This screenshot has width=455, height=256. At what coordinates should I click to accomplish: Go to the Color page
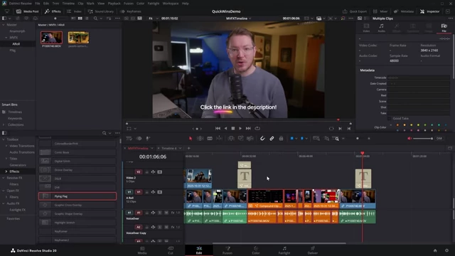click(x=256, y=250)
